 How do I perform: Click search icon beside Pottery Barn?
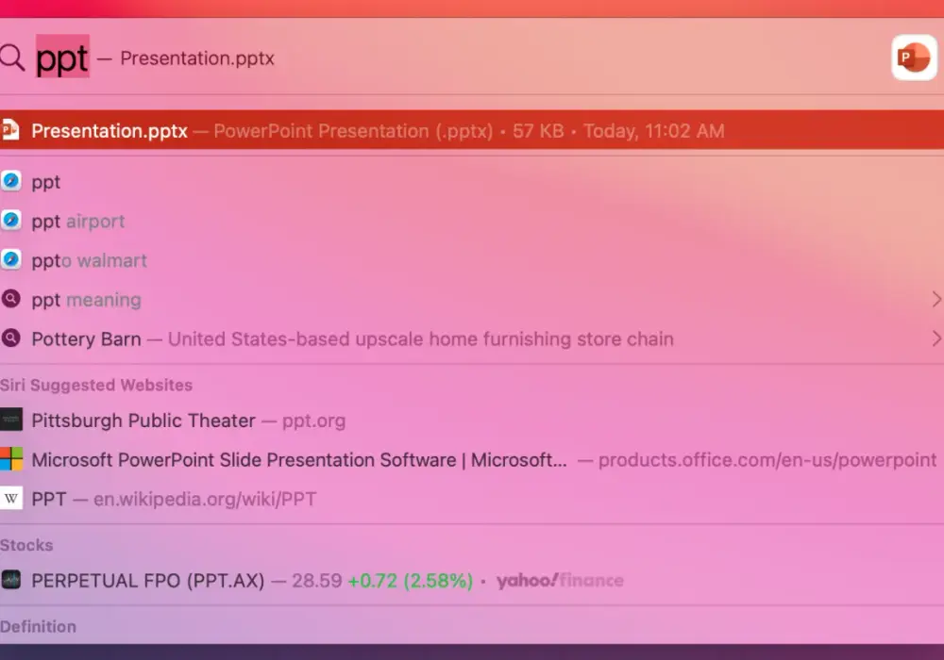tap(10, 338)
